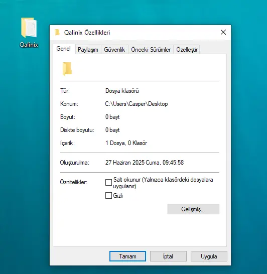Image resolution: width=267 pixels, height=274 pixels.
Task: Click the Diskte boyutu label
Action: pyautogui.click(x=77, y=130)
